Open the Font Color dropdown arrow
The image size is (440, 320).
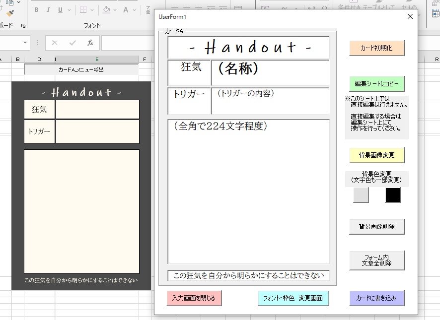(135, 10)
